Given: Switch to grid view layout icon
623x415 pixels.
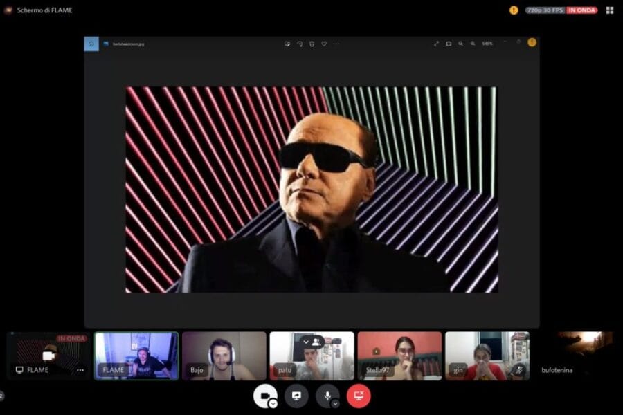Looking at the screenshot, I should (610, 10).
